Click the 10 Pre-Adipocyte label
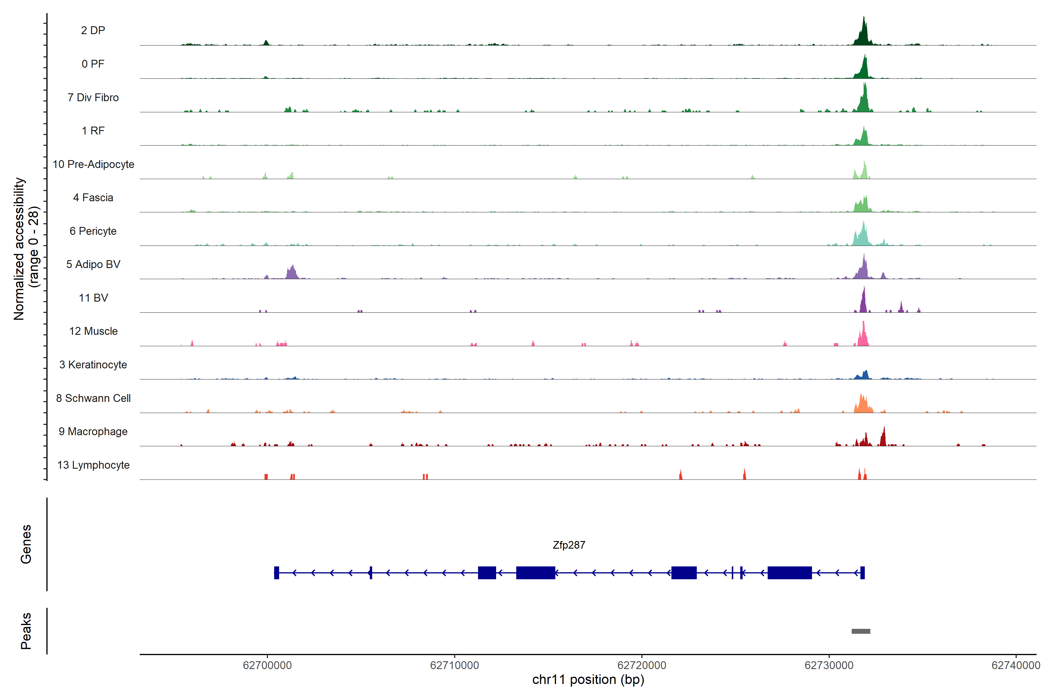The image size is (1050, 700). tap(93, 164)
